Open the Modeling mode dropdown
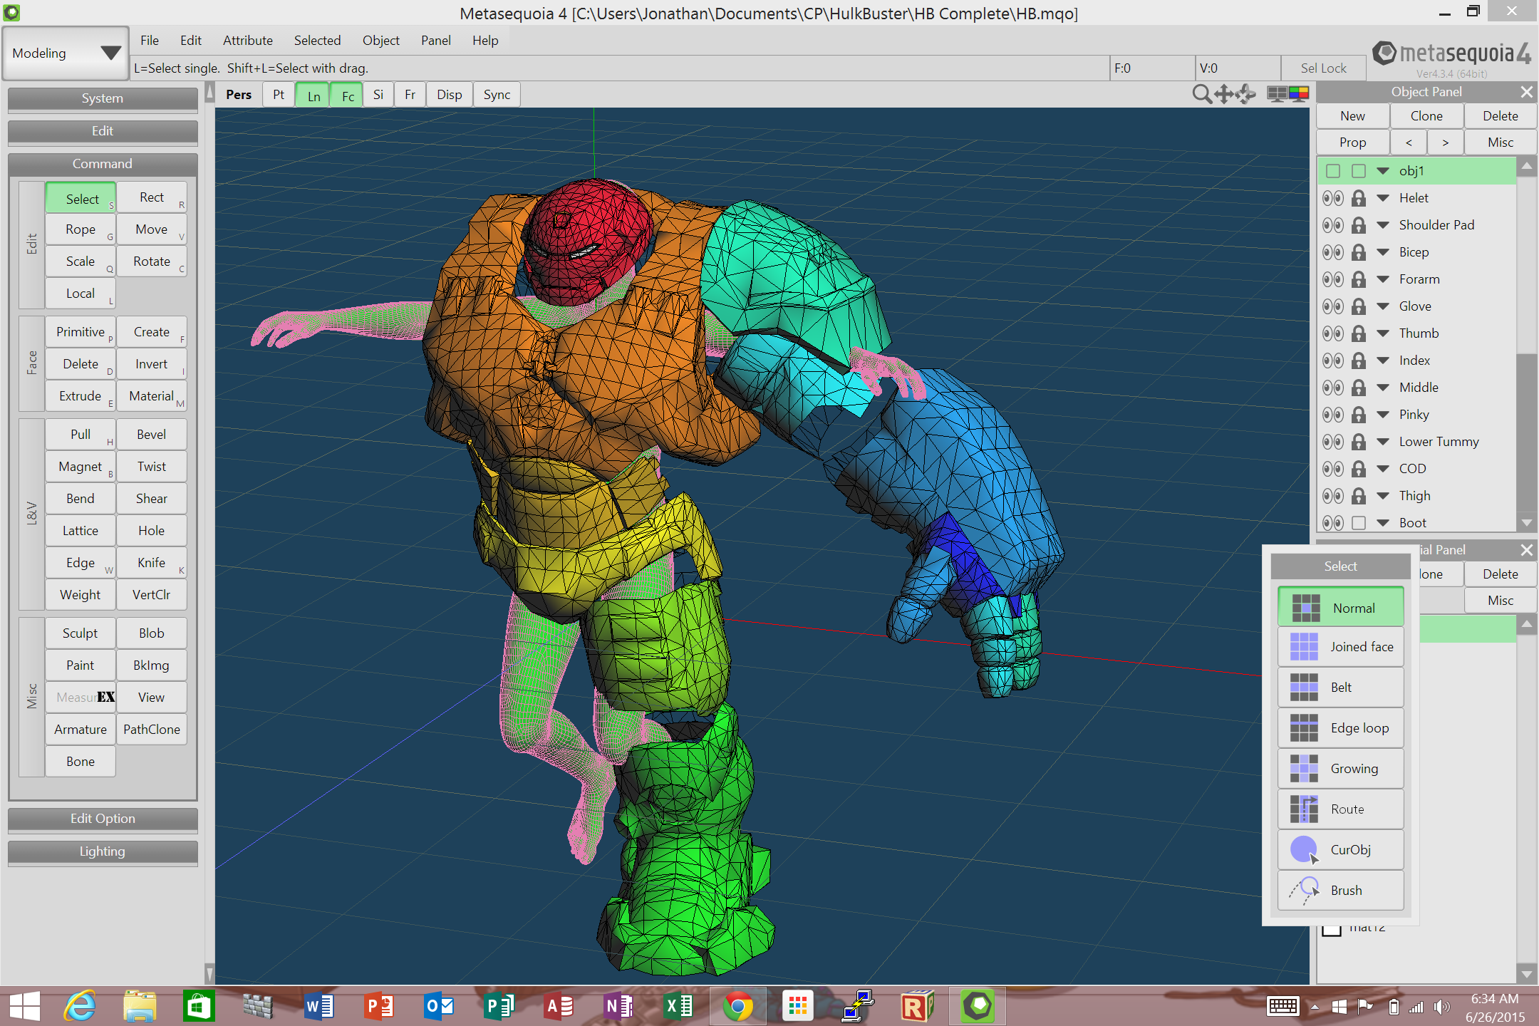Image resolution: width=1539 pixels, height=1026 pixels. [66, 53]
